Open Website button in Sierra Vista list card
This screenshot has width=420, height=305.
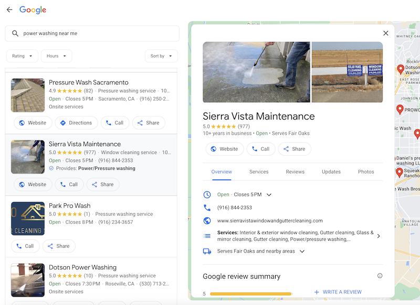click(33, 184)
